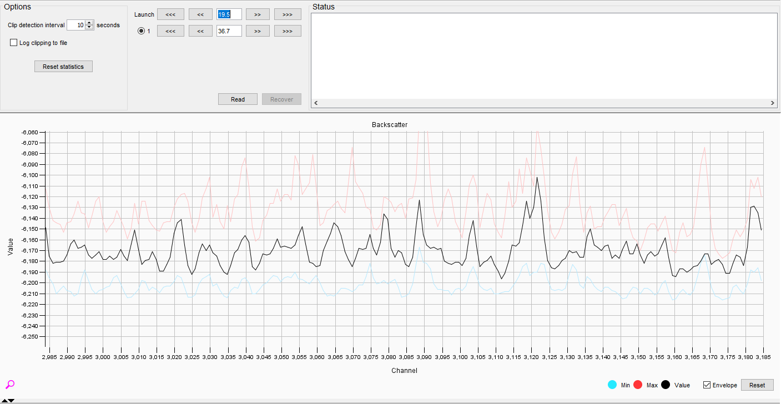
Task: Click the row 1 value field 36.7
Action: coord(229,31)
